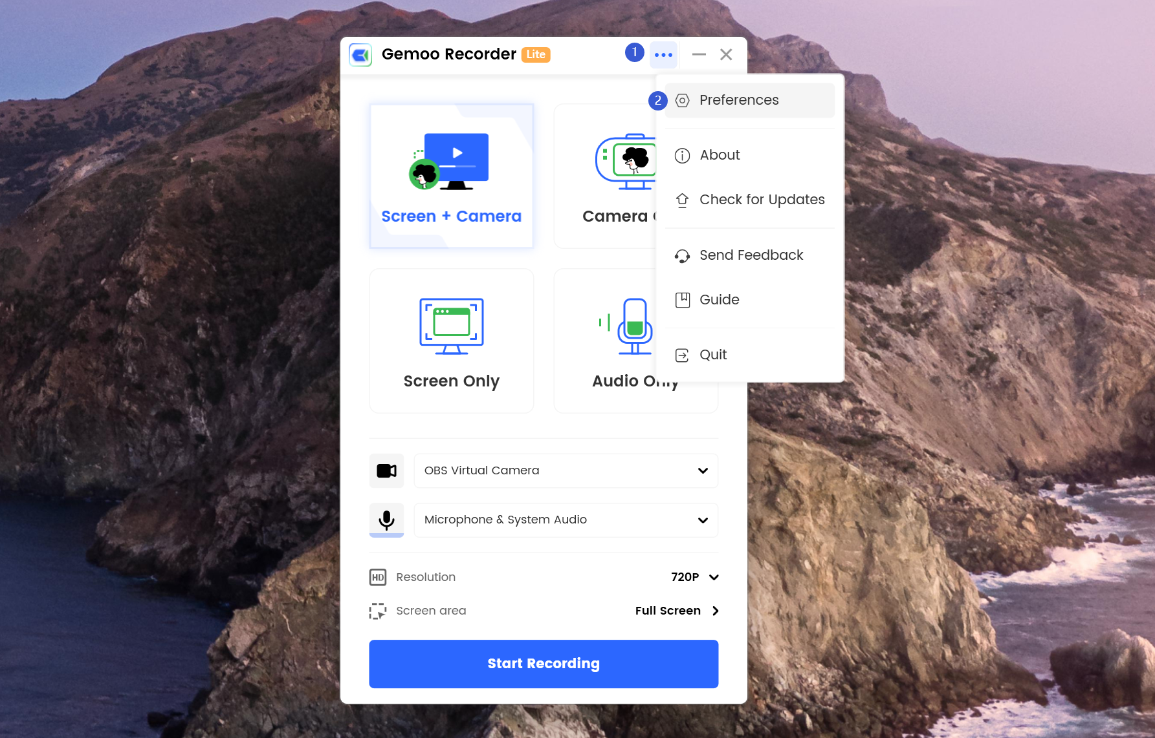Click the Preferences gear icon
The image size is (1155, 738).
pos(682,101)
